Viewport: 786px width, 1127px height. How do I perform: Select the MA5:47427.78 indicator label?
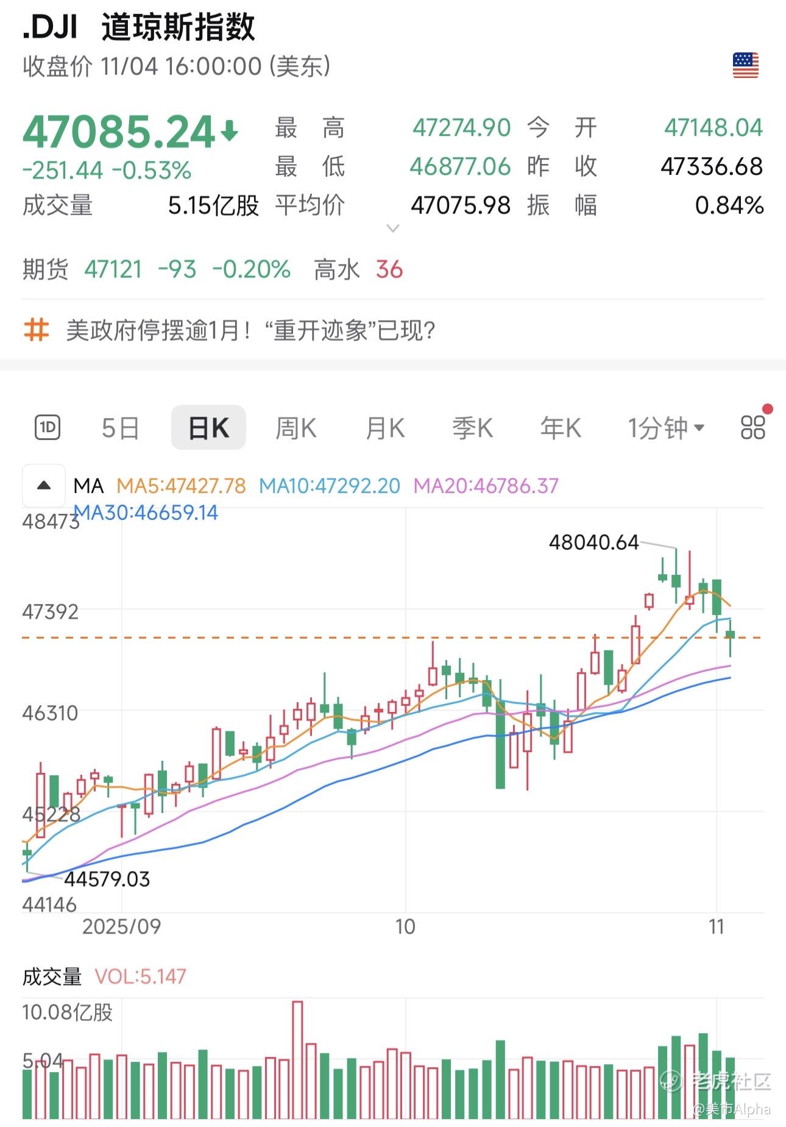(181, 486)
